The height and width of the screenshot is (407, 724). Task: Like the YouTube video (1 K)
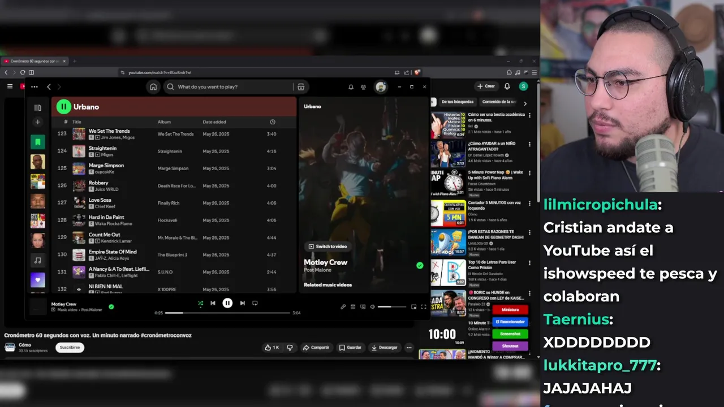pyautogui.click(x=271, y=348)
